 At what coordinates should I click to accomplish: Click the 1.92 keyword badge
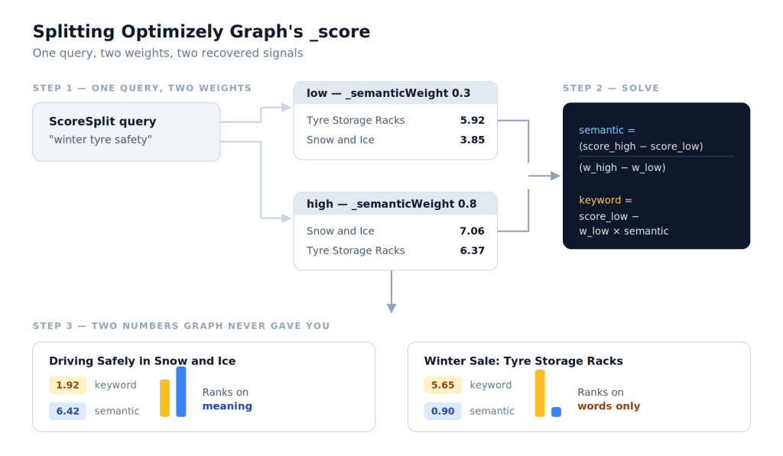[67, 385]
